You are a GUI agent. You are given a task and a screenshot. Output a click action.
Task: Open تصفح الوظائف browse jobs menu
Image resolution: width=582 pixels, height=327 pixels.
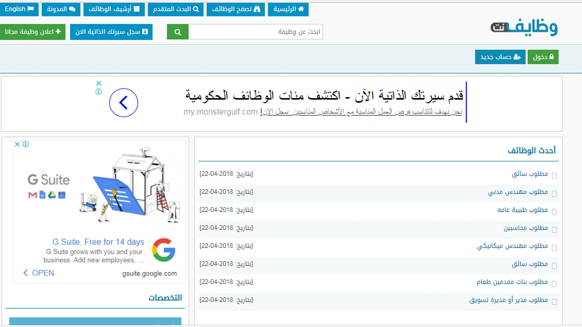pyautogui.click(x=236, y=9)
